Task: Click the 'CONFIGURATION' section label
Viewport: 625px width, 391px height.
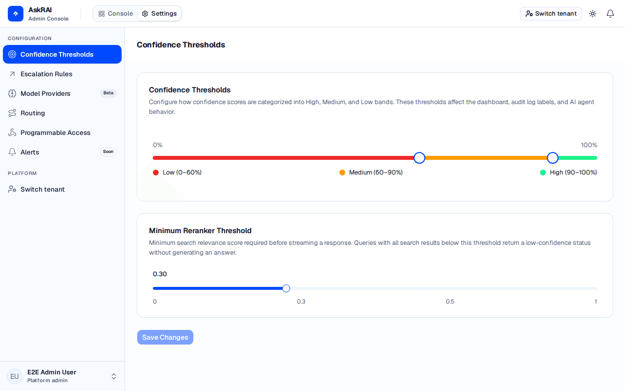Action: [30, 39]
